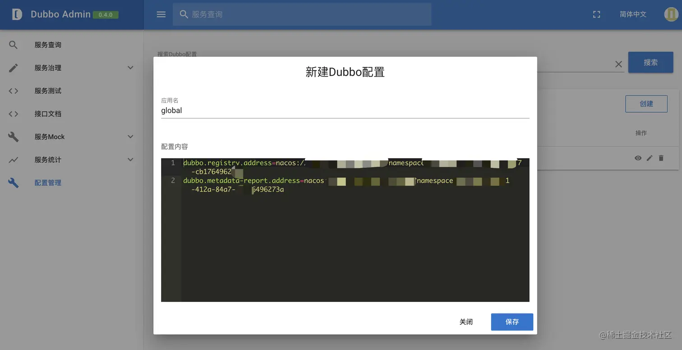Click the Dubbo Admin logo icon
This screenshot has height=350, width=682.
17,14
